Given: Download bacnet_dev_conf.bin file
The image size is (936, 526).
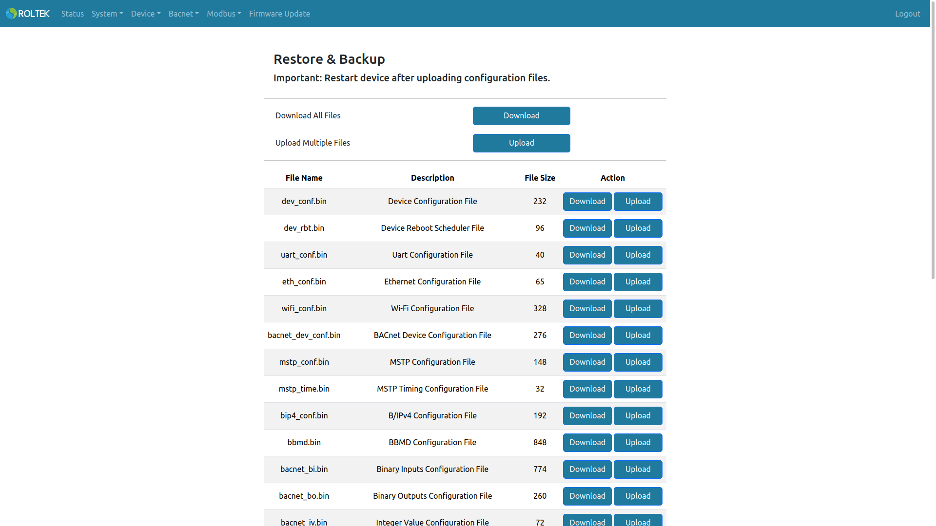Looking at the screenshot, I should (x=587, y=336).
